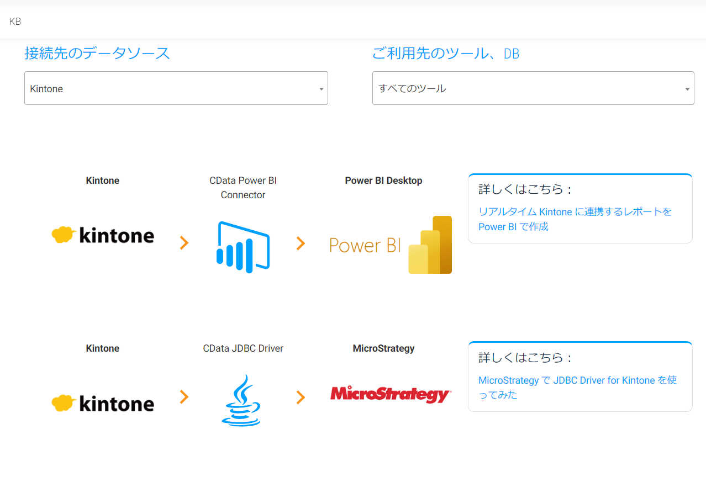Image resolution: width=706 pixels, height=477 pixels.
Task: Click the orange arrow after second Kintone logo
Action: coord(185,396)
